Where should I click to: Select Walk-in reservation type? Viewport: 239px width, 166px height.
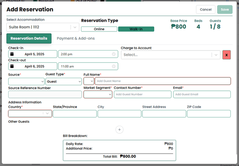click(x=136, y=29)
